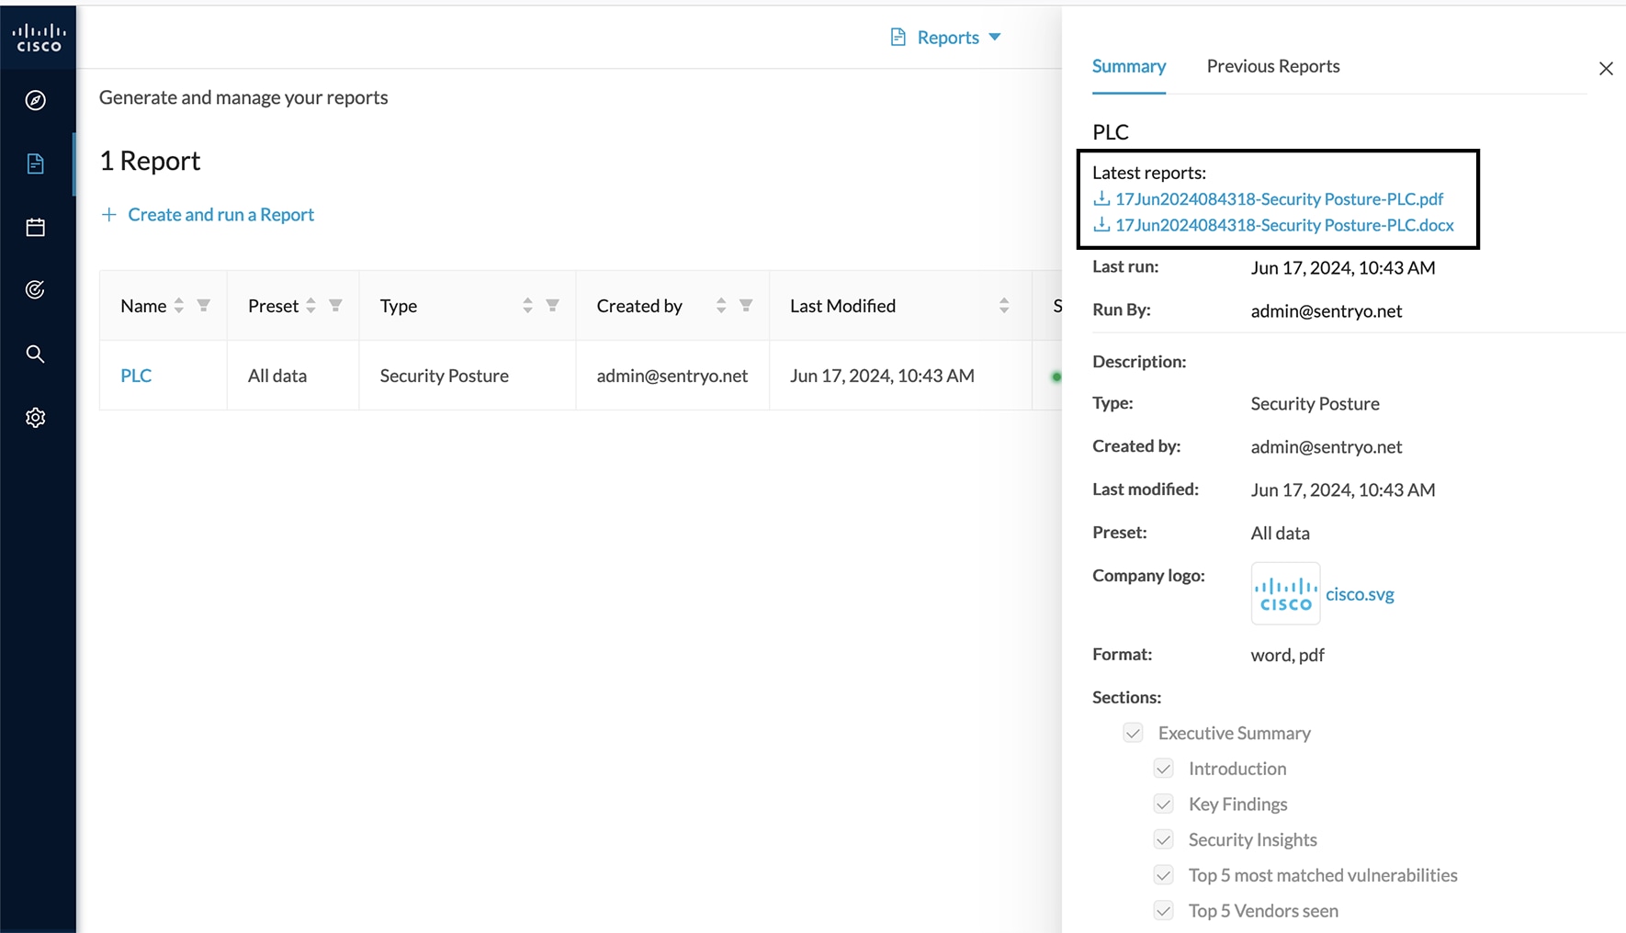Image resolution: width=1626 pixels, height=933 pixels.
Task: Download the Security Posture PLC docx file
Action: click(x=1283, y=225)
